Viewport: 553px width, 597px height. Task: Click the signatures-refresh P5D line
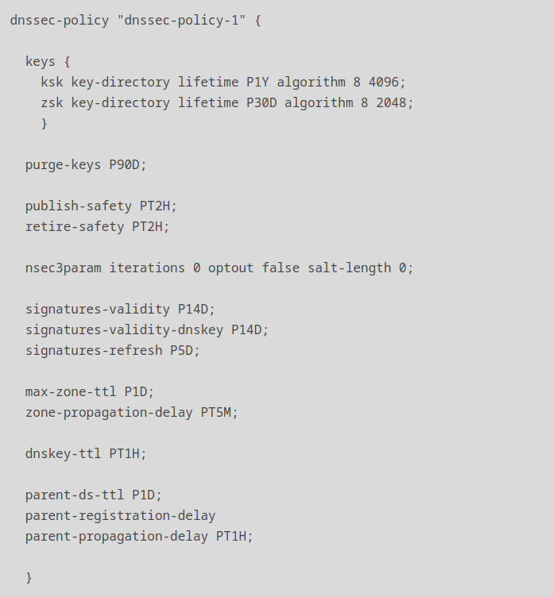pyautogui.click(x=113, y=350)
